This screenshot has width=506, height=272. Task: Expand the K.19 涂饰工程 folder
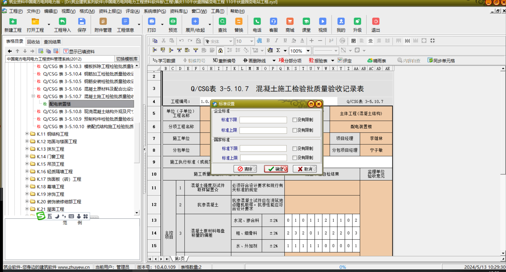click(27, 194)
